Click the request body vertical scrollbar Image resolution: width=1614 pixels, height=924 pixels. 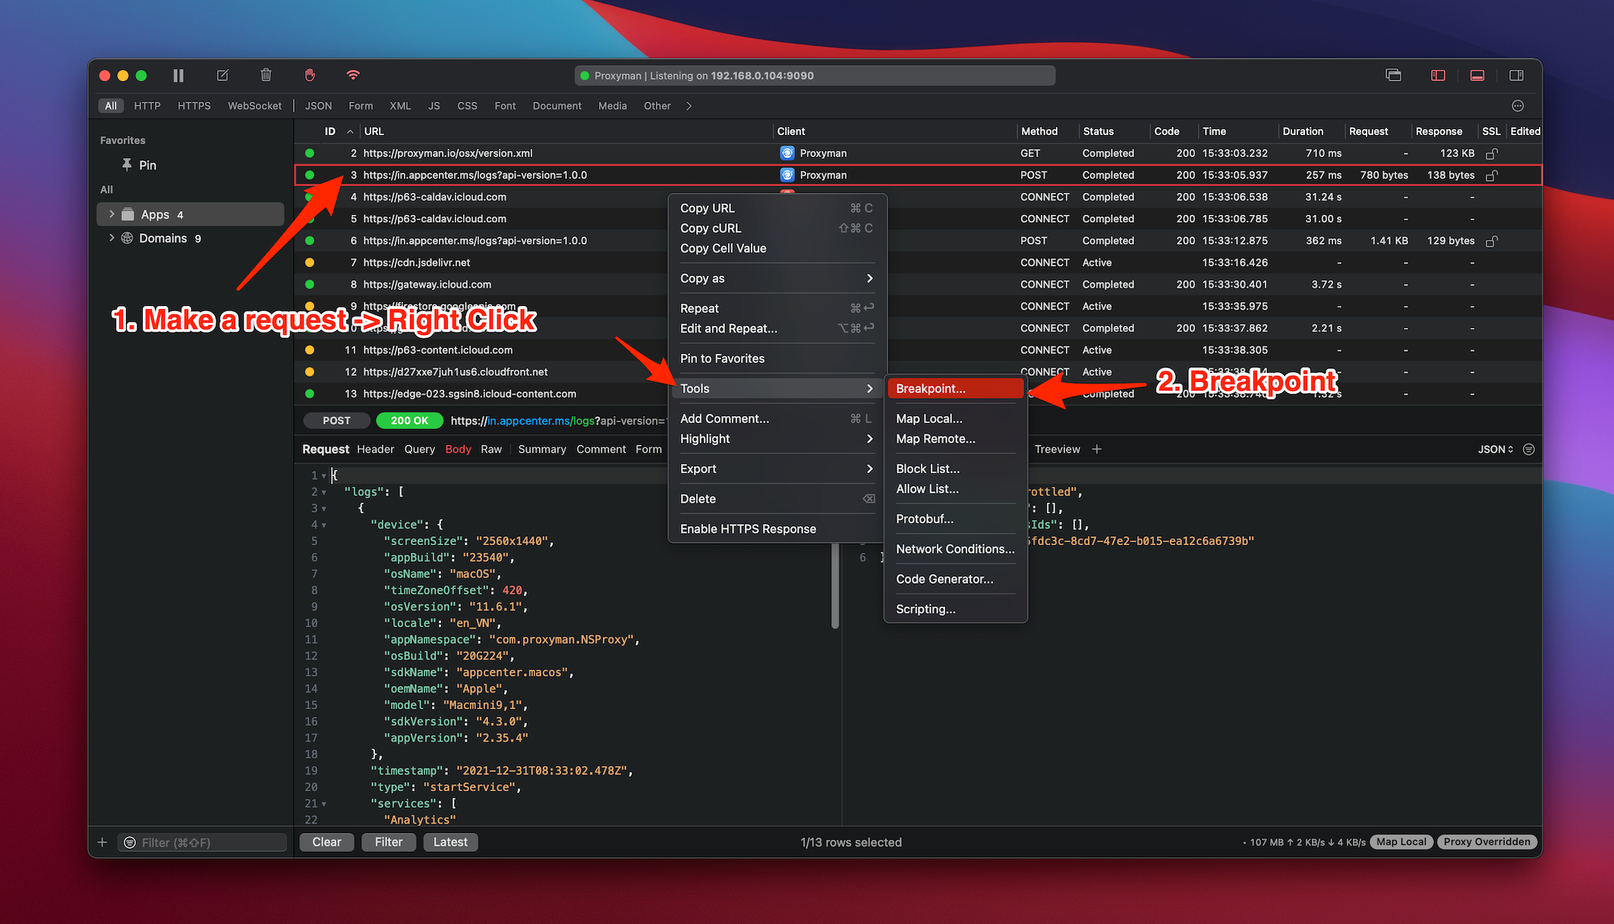point(835,586)
